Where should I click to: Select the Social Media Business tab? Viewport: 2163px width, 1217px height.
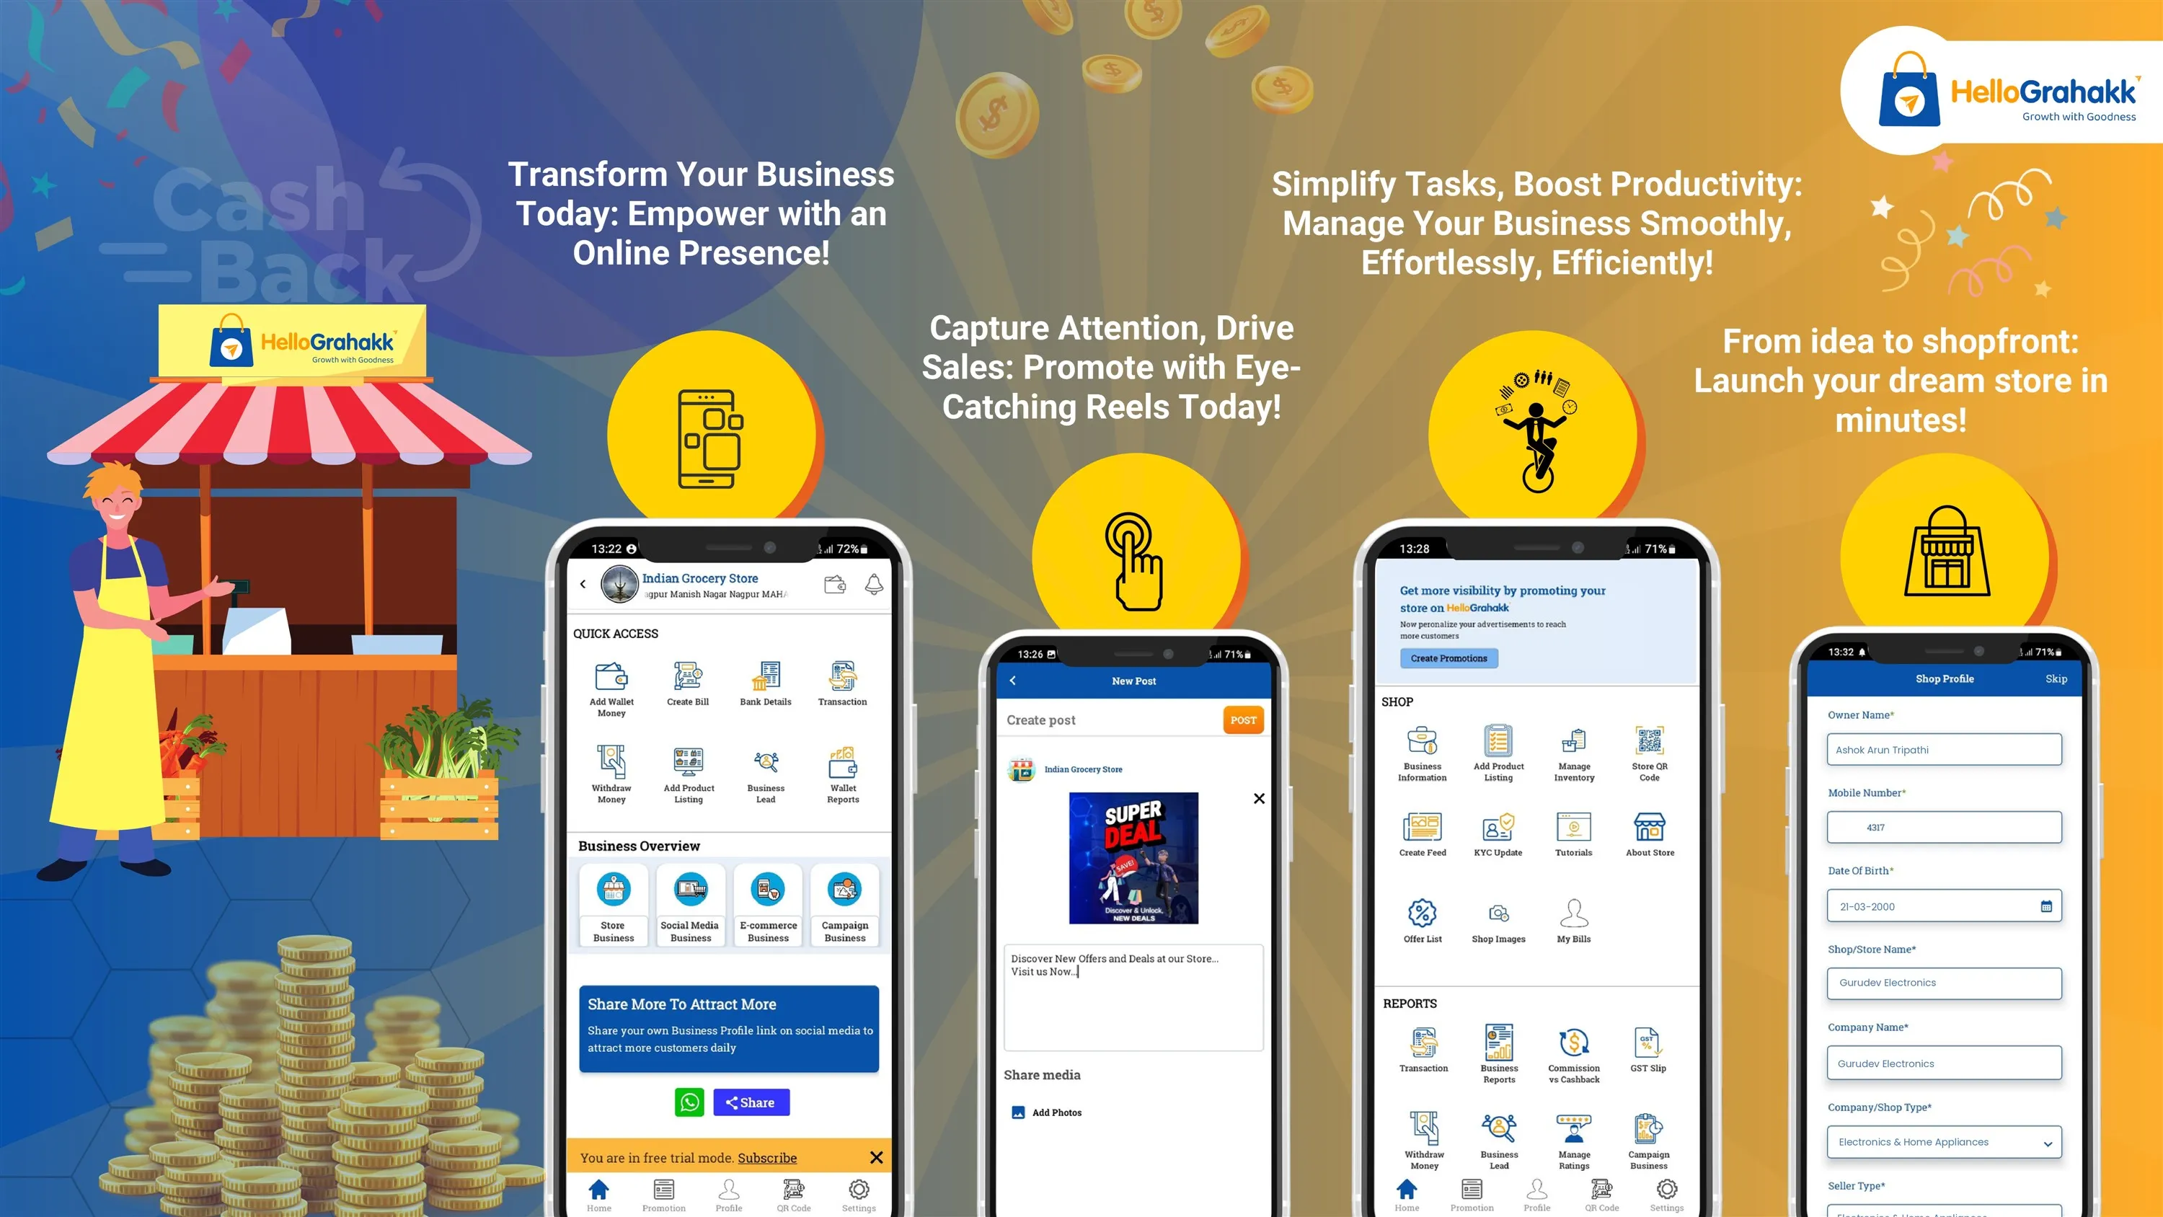click(688, 905)
